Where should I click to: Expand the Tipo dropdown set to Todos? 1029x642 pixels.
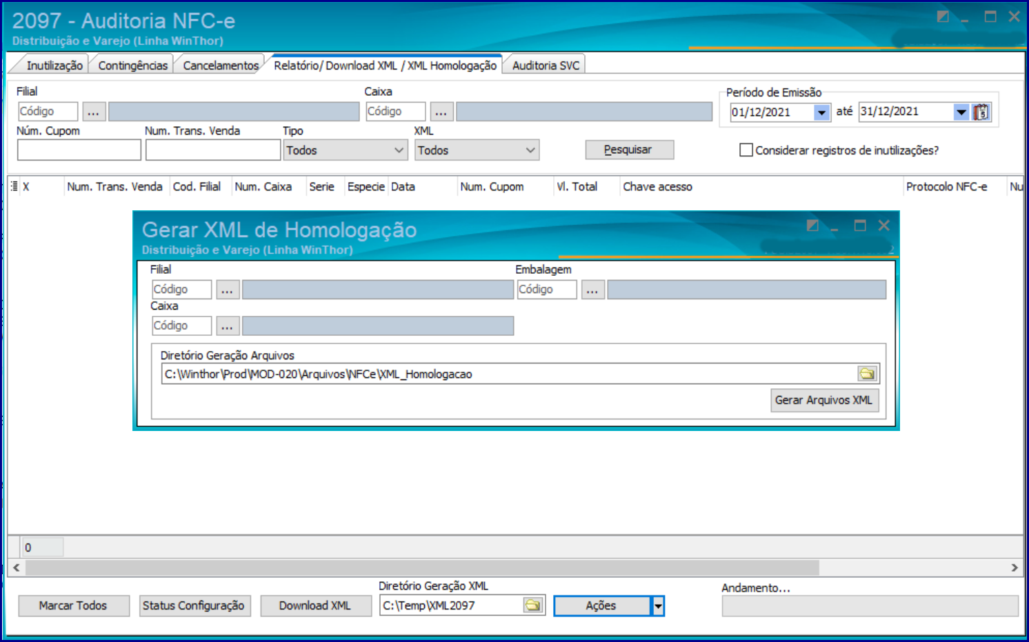click(399, 150)
